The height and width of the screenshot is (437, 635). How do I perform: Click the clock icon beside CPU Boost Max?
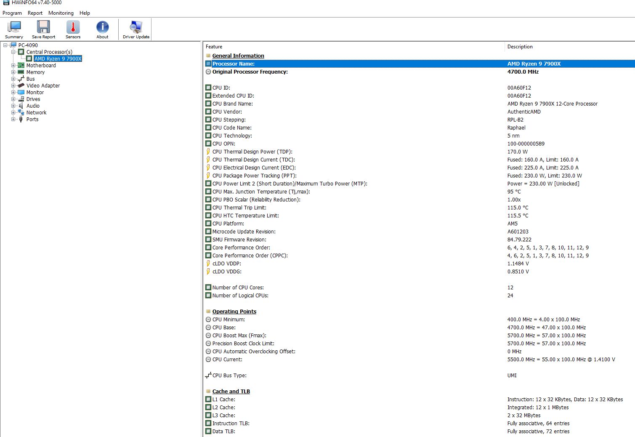click(x=208, y=336)
